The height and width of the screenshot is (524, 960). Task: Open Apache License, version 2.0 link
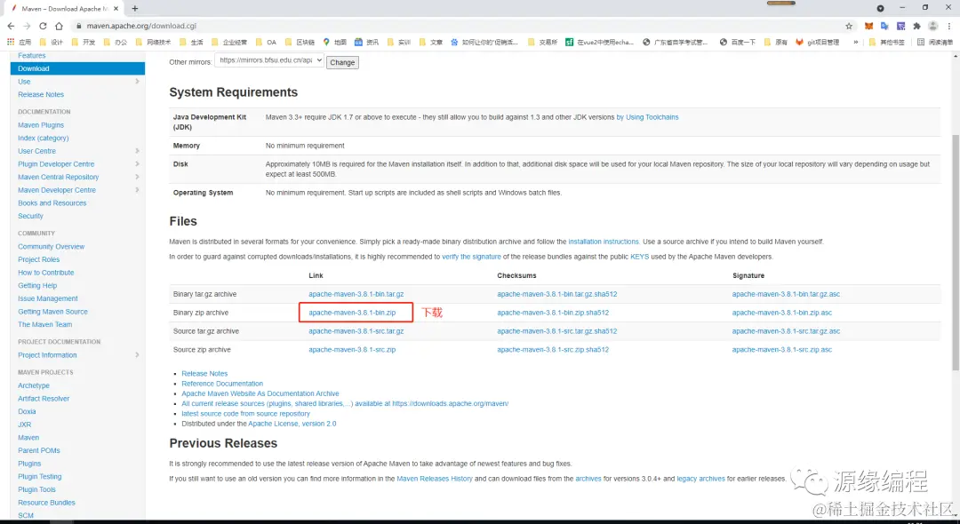[292, 424]
